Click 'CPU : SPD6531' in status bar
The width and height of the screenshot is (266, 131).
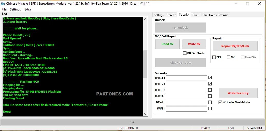128,128
